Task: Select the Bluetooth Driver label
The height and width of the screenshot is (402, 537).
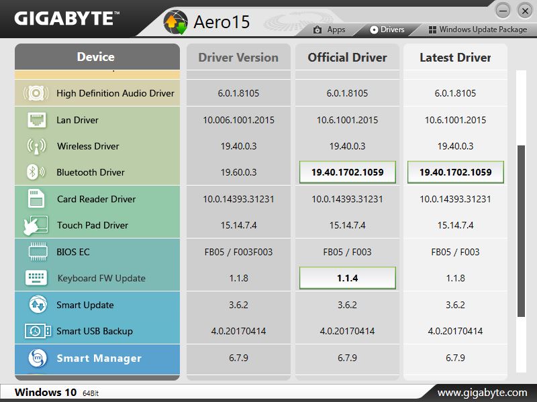Action: pyautogui.click(x=91, y=172)
